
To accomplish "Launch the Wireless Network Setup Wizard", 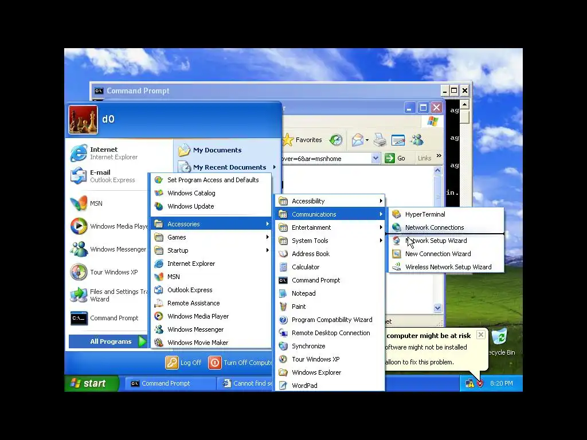I will coord(446,267).
